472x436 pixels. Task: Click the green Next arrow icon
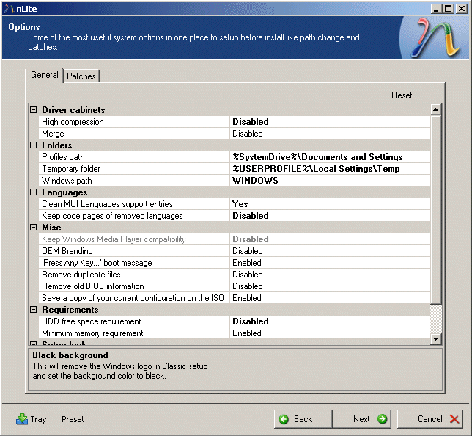click(x=383, y=419)
